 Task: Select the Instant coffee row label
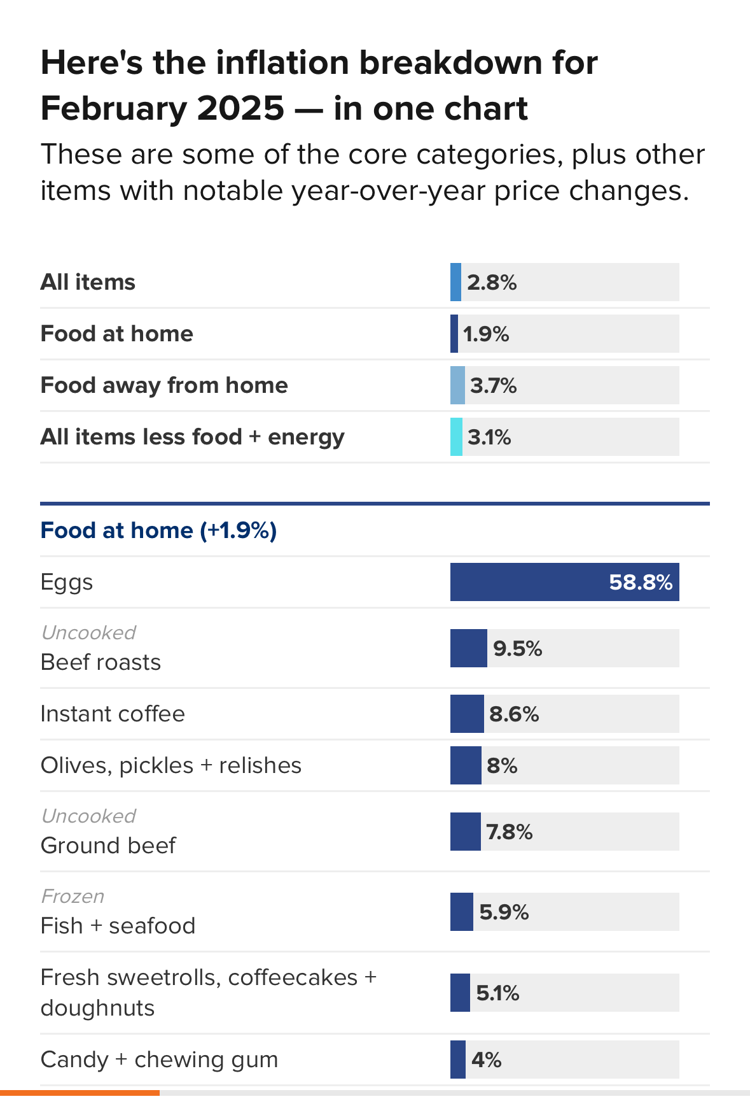113,714
